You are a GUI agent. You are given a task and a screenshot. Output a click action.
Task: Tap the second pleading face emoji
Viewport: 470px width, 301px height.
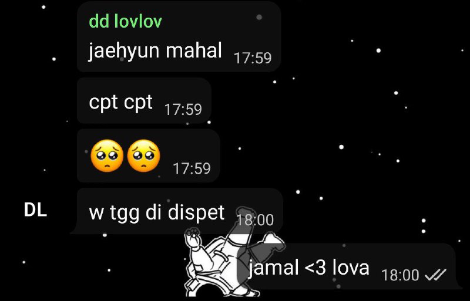tap(143, 155)
